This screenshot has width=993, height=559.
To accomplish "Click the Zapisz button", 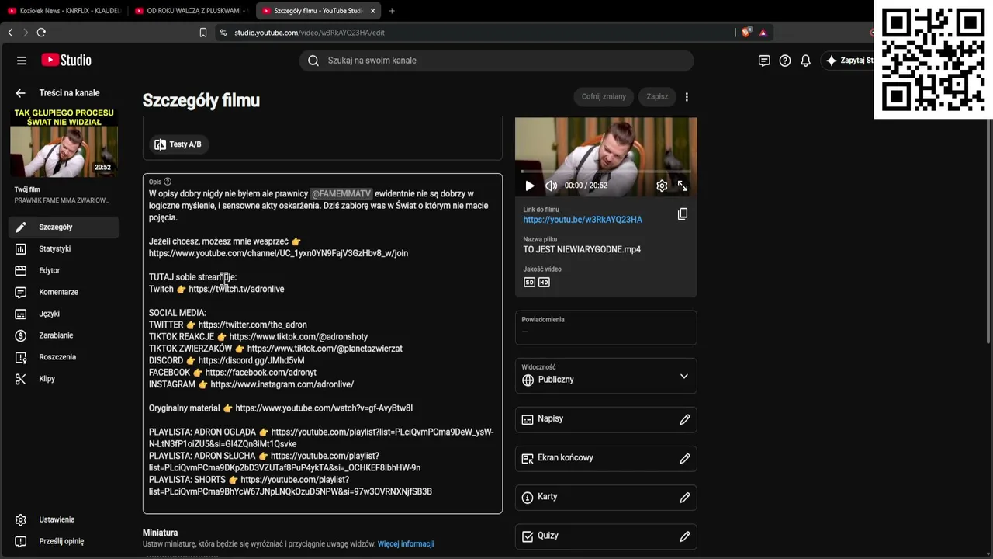I will (657, 97).
